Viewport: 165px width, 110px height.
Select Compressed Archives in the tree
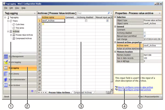24,38
